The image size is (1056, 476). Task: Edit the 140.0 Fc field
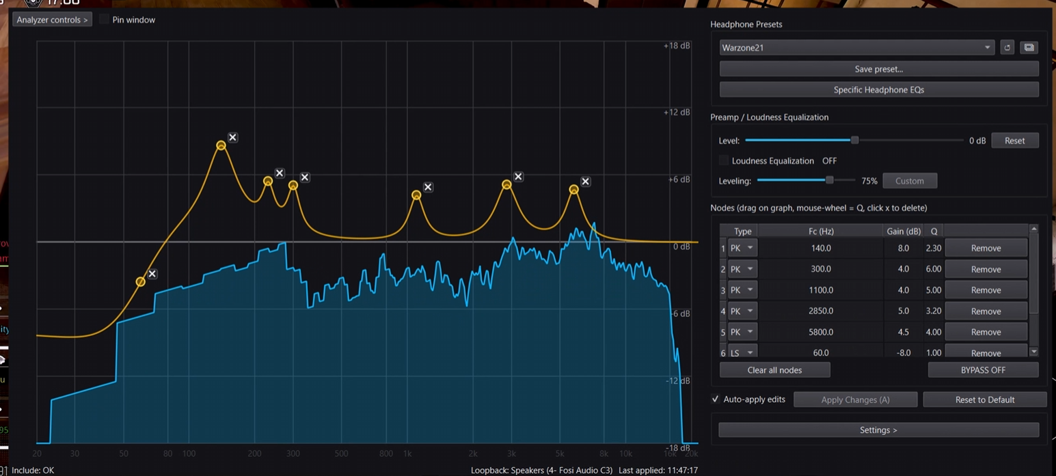(820, 248)
